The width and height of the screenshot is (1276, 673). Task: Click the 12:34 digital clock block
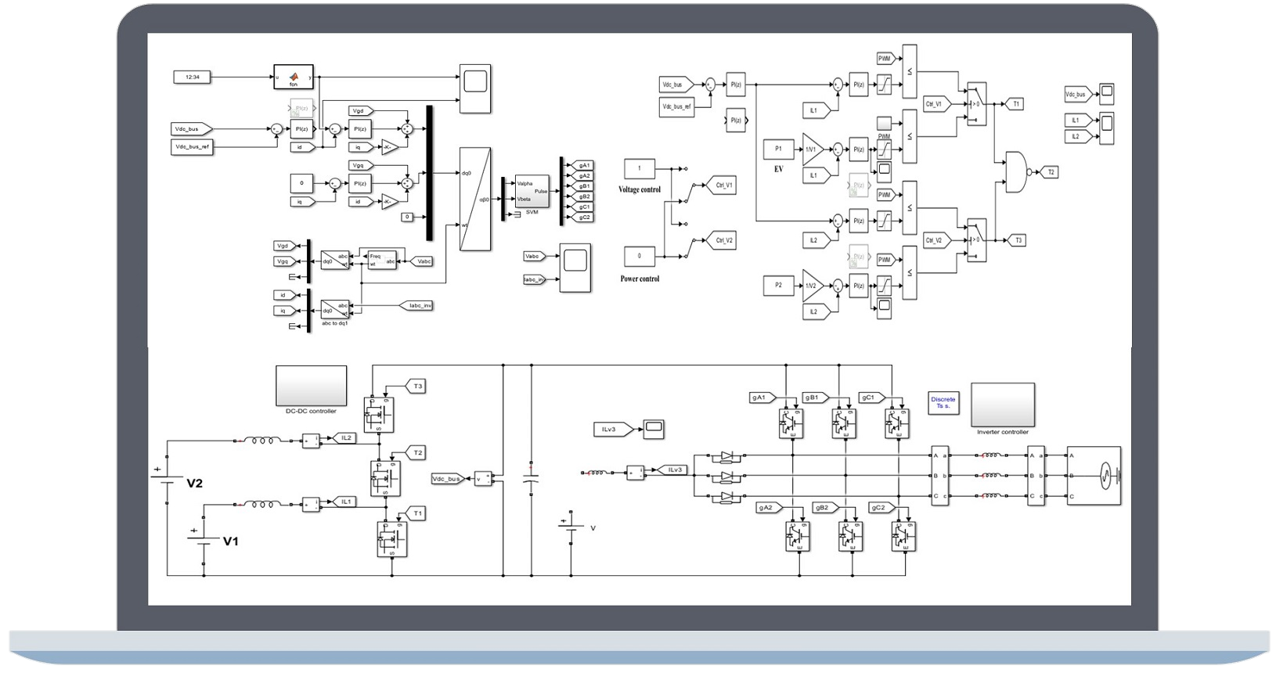point(193,77)
